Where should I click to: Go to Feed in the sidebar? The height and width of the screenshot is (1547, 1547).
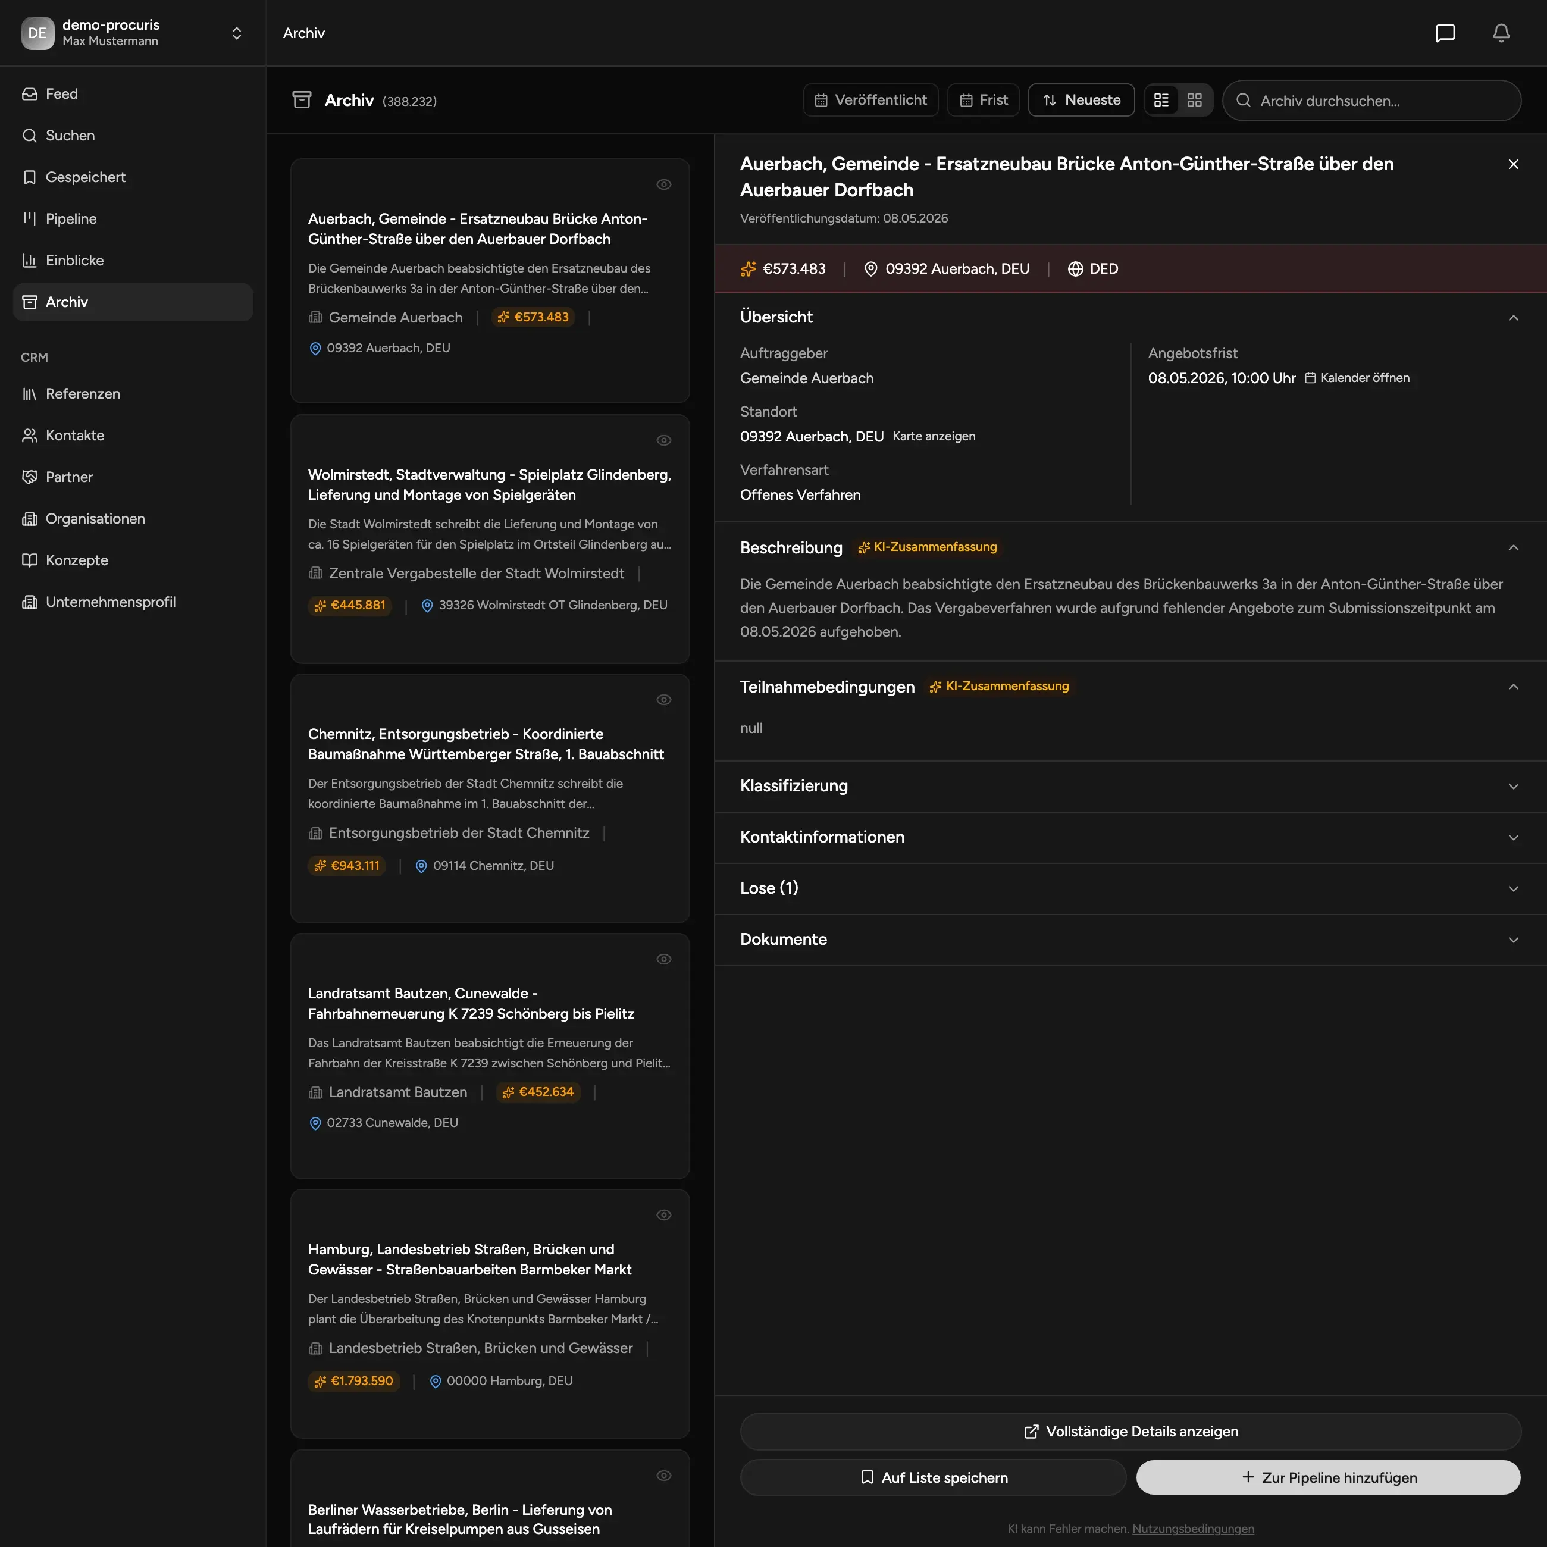pos(133,93)
